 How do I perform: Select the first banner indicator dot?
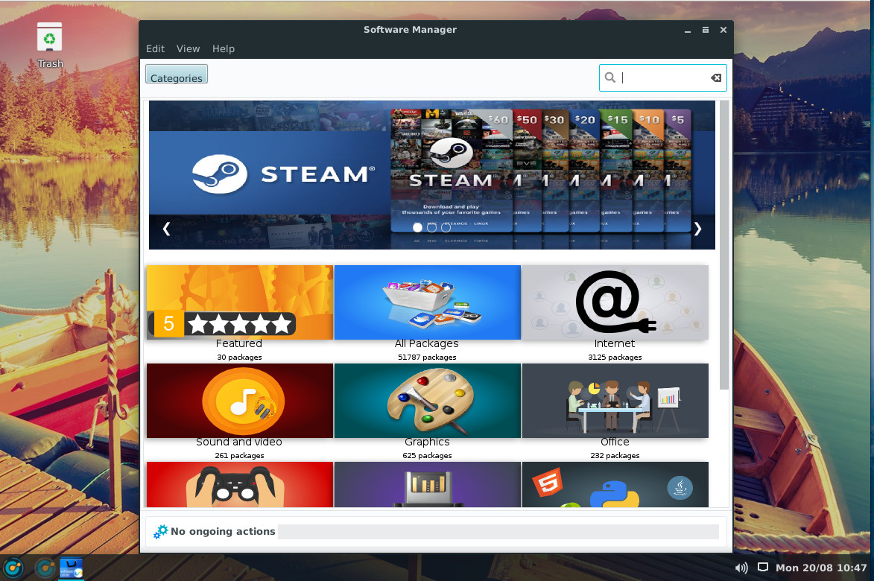[x=417, y=227]
